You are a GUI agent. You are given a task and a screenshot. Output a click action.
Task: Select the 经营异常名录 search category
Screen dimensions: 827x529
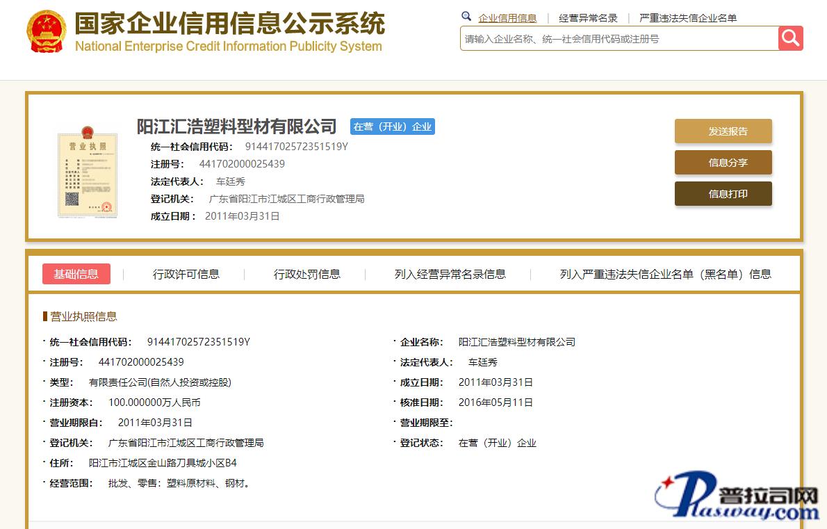[588, 18]
